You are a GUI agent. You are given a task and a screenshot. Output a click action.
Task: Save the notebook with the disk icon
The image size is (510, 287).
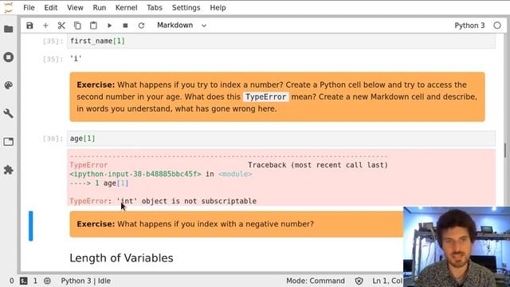click(x=29, y=26)
